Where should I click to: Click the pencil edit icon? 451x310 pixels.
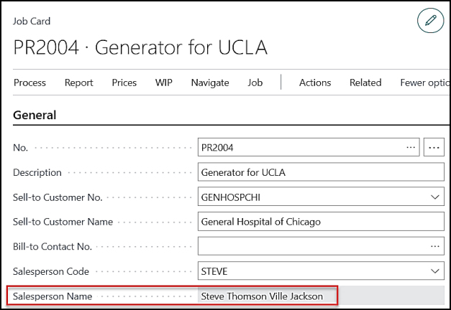(x=431, y=20)
